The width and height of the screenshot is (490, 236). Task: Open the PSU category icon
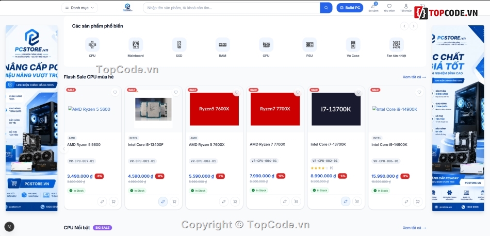(x=309, y=45)
